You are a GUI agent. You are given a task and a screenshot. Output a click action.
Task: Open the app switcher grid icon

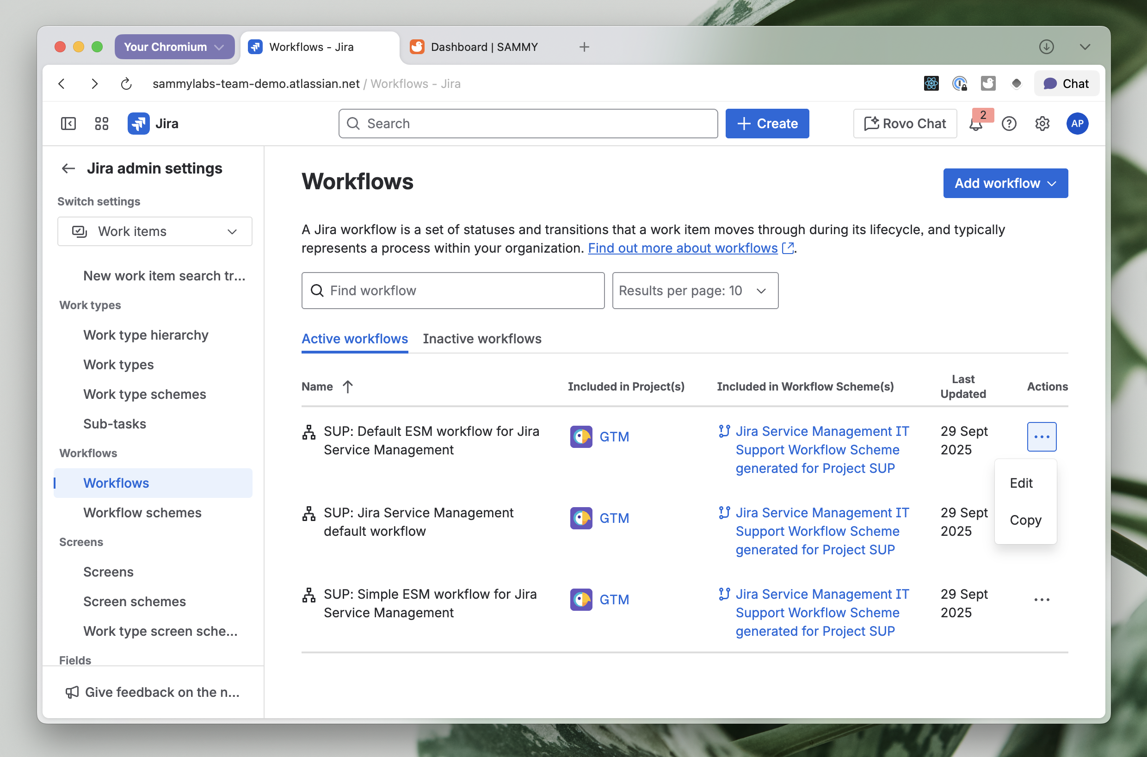101,124
